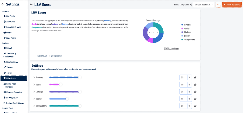Viewport: 243px width, 113px height.
Task: Toggle the lock for Social weight
Action: pos(195,84)
